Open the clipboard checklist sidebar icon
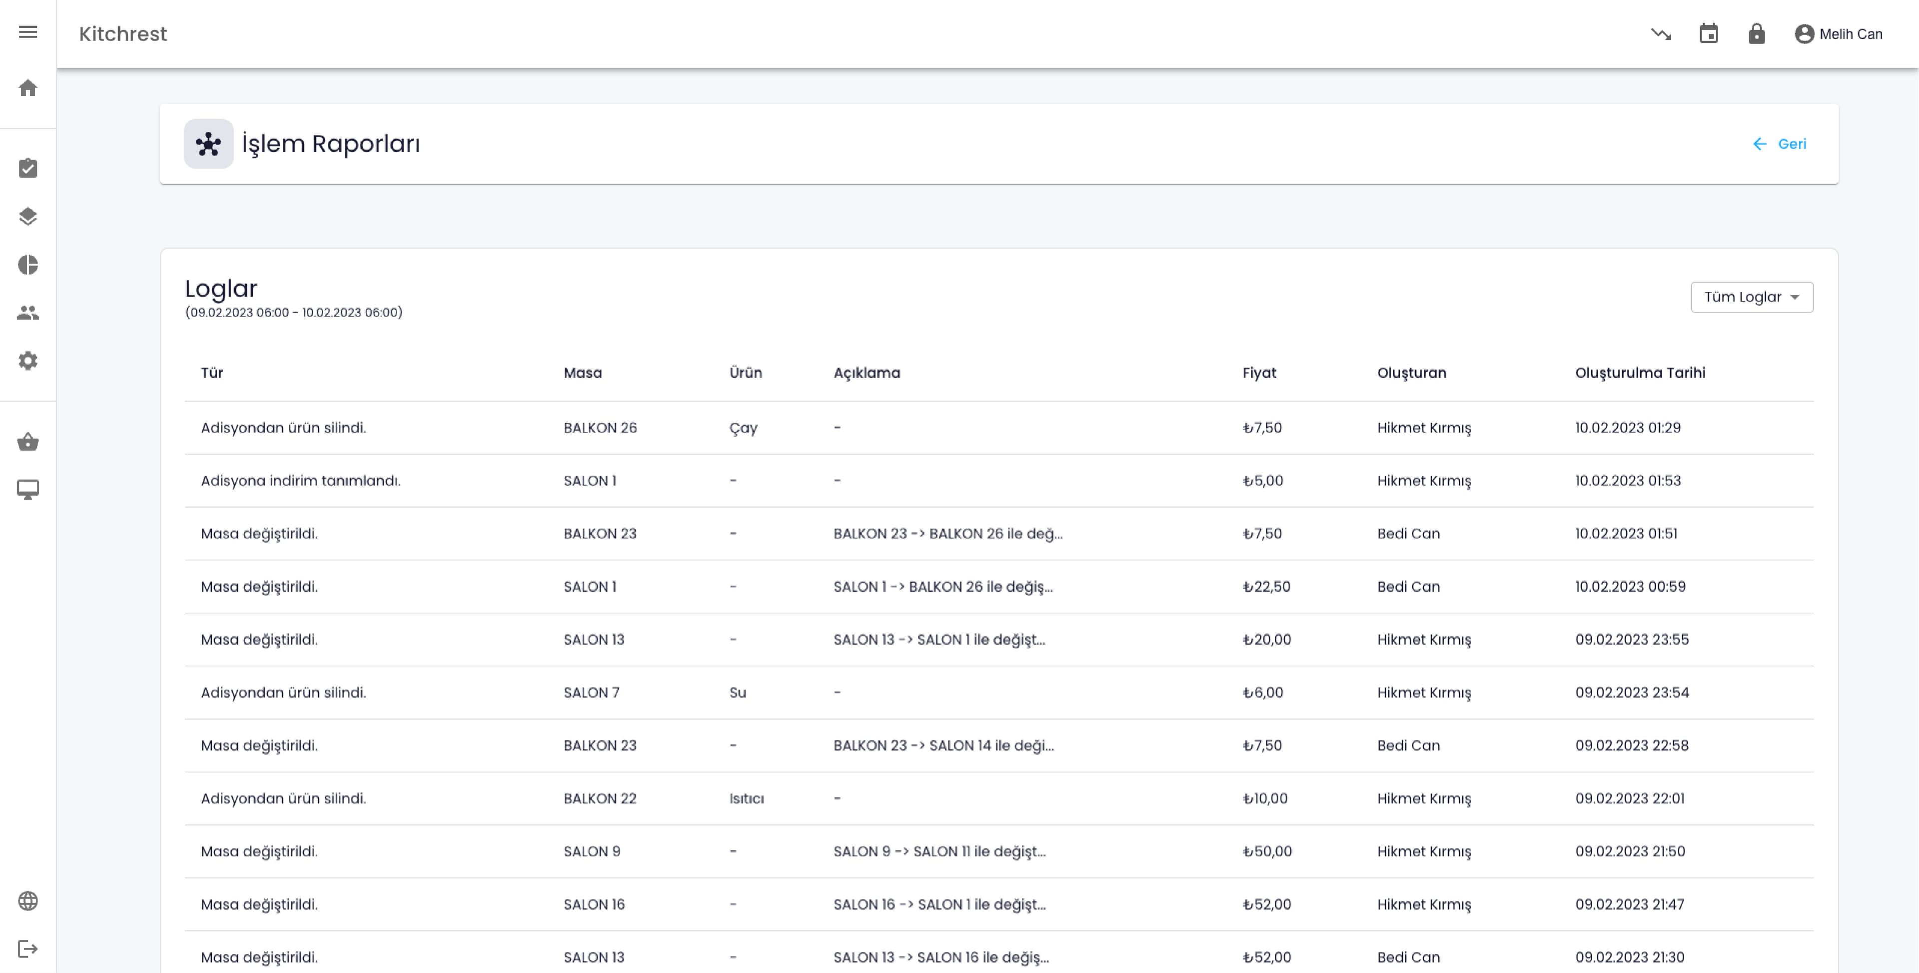This screenshot has width=1919, height=973. tap(27, 168)
